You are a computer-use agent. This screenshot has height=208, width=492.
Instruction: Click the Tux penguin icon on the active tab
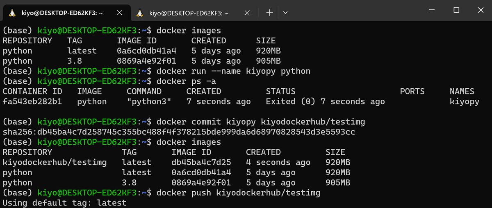pyautogui.click(x=12, y=13)
